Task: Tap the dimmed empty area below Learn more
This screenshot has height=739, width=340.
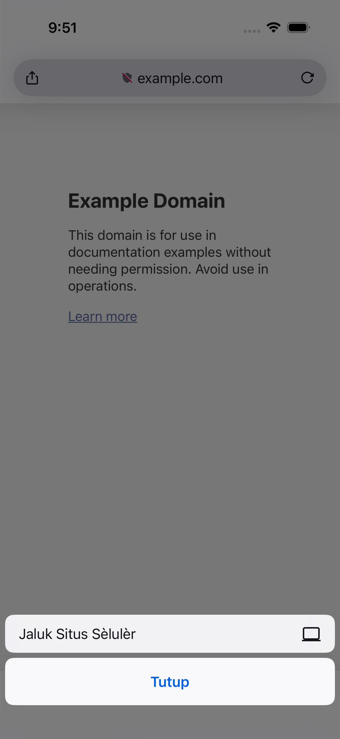Action: pos(170,459)
